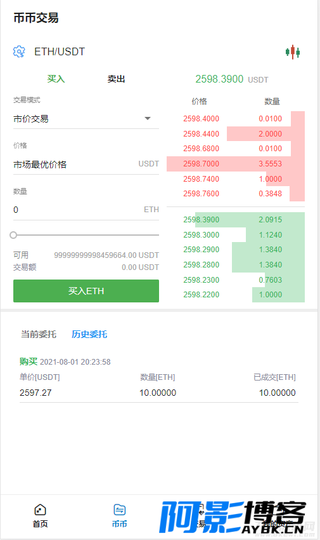Click the 市场最优价格 price field
320x540 pixels.
tap(86, 165)
